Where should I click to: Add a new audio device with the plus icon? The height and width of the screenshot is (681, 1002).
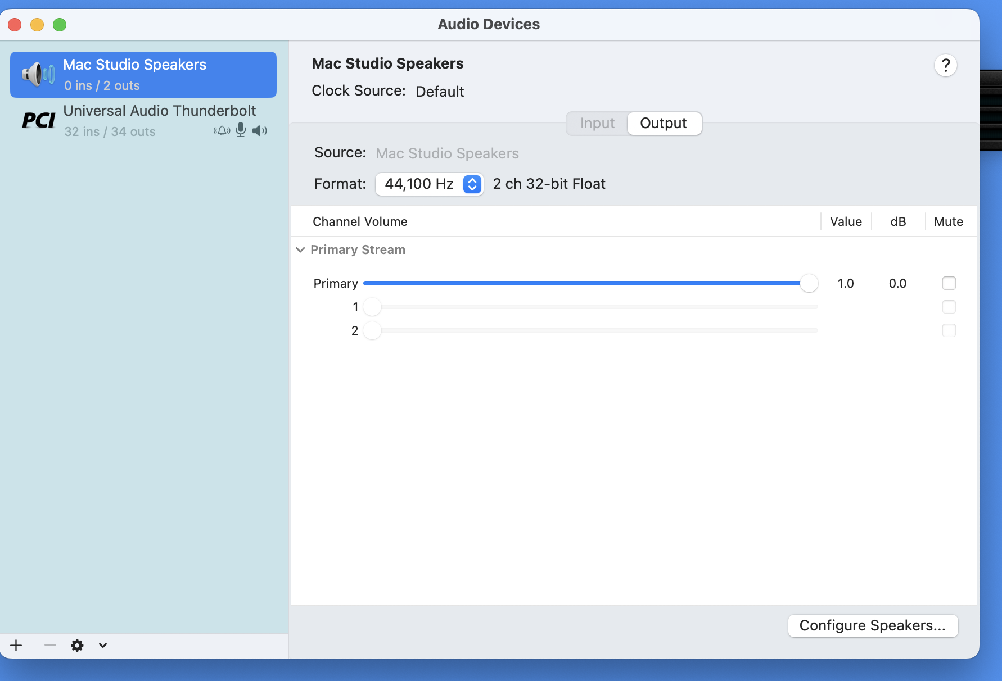16,645
